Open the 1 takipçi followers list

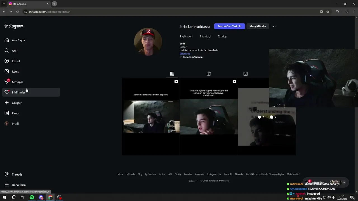(x=205, y=36)
